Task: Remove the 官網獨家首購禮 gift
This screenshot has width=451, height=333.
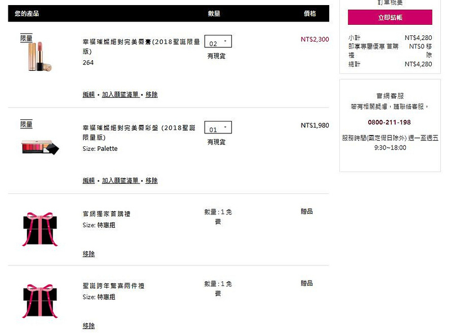Action: coord(89,254)
